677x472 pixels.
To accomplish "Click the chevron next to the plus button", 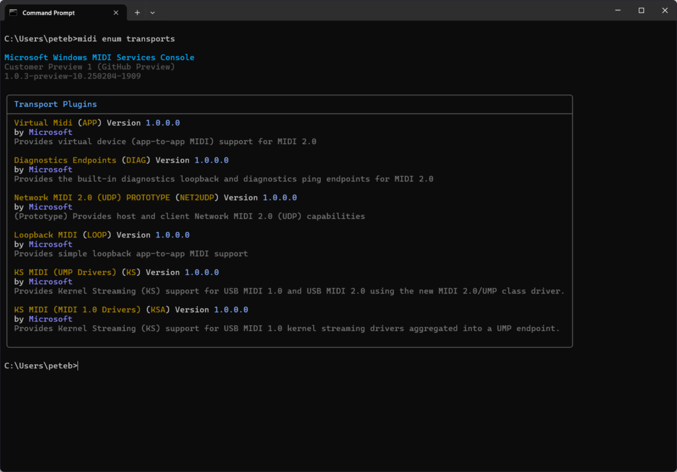I will click(153, 12).
